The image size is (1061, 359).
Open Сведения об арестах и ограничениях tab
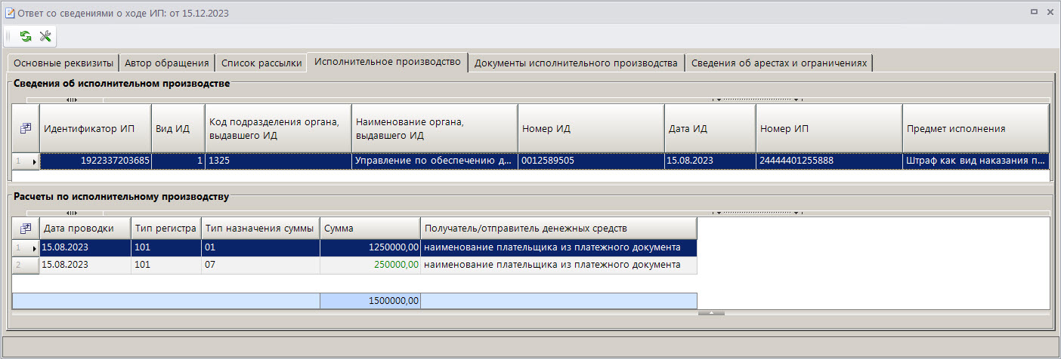click(778, 63)
